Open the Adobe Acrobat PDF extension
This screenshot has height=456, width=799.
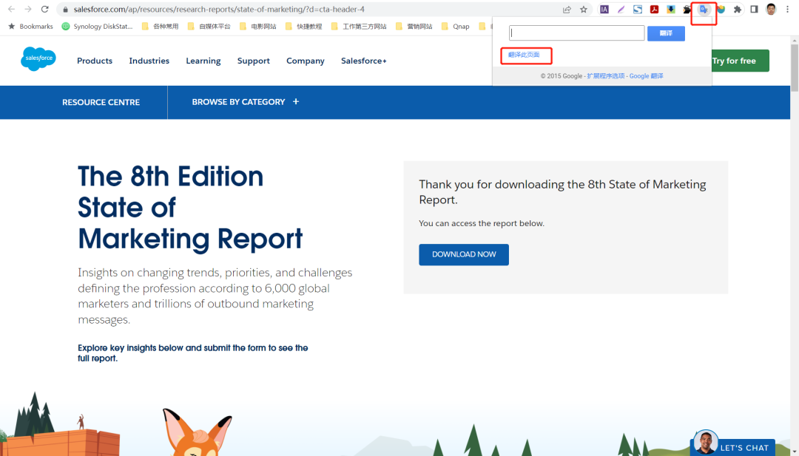point(654,10)
